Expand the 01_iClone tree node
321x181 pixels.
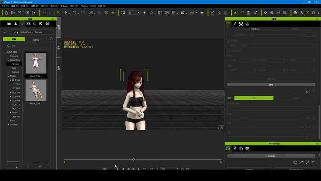pyautogui.click(x=10, y=93)
